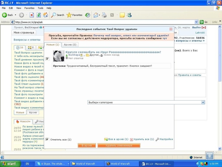Open the Start menu

coord(10,164)
